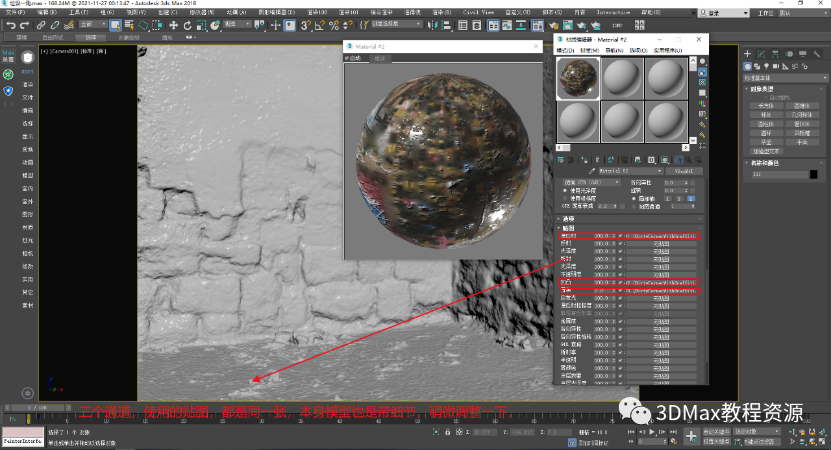The image size is (831, 450).
Task: Select the 使用粗糙度 radio button
Action: (x=564, y=198)
